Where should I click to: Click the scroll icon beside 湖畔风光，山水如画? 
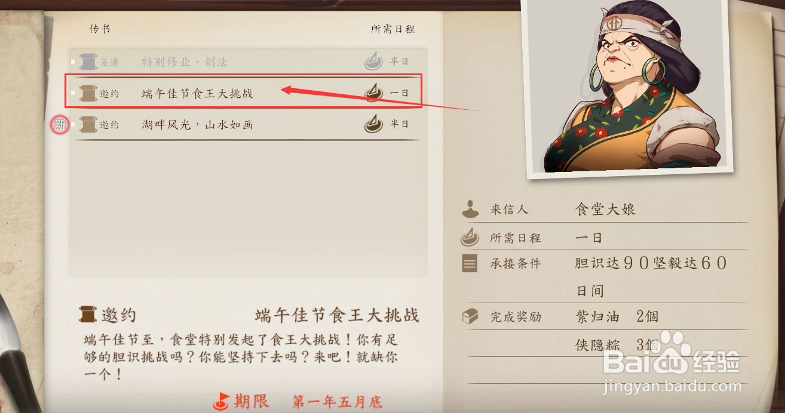[88, 124]
